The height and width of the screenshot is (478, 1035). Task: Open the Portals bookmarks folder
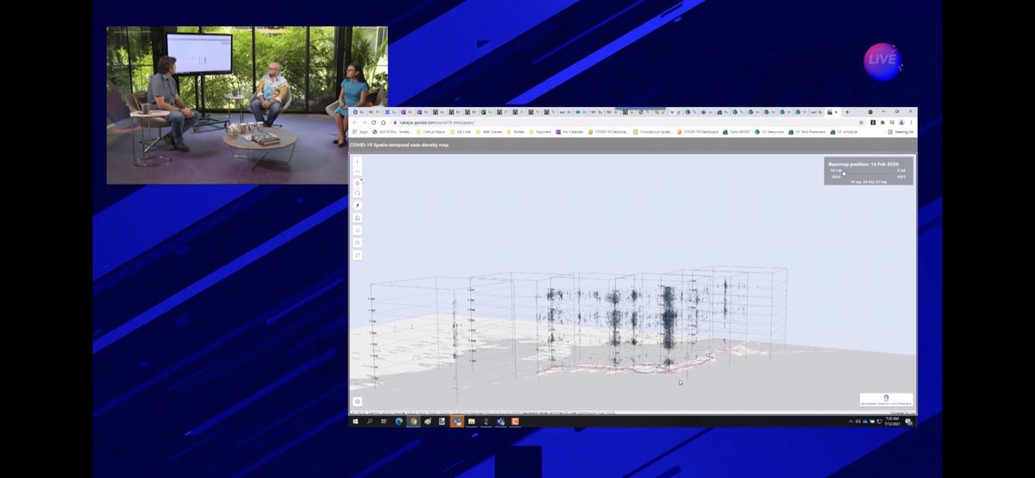(x=516, y=132)
